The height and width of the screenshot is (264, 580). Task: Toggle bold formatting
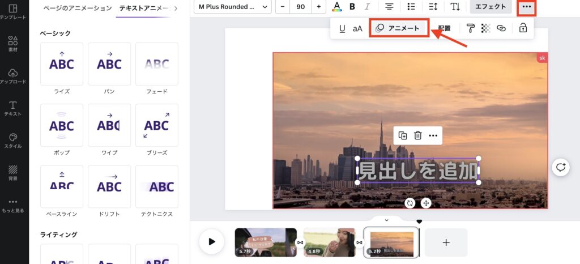352,7
